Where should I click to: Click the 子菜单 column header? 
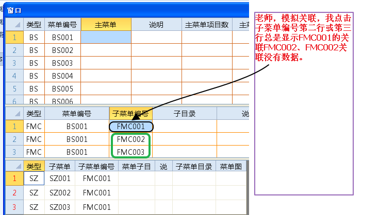click(60, 166)
